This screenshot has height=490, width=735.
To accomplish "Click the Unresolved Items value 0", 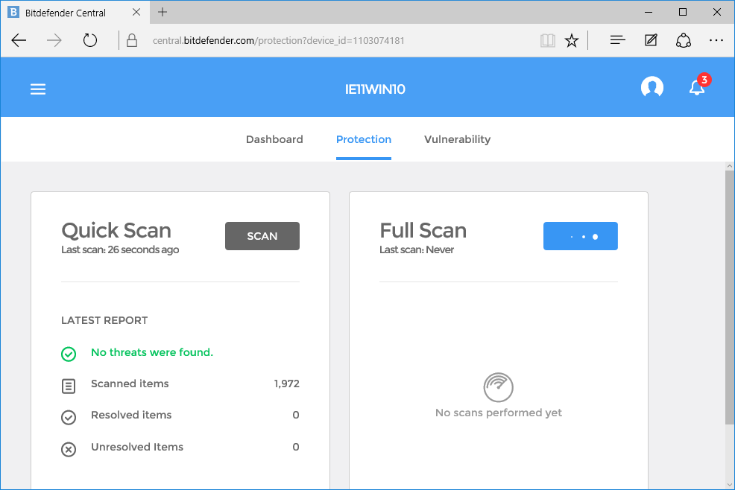I will (296, 447).
